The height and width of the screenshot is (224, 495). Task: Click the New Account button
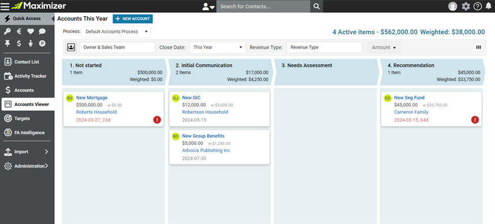(133, 19)
